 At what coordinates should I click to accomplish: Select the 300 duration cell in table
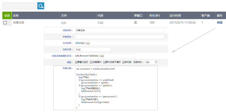(152, 23)
